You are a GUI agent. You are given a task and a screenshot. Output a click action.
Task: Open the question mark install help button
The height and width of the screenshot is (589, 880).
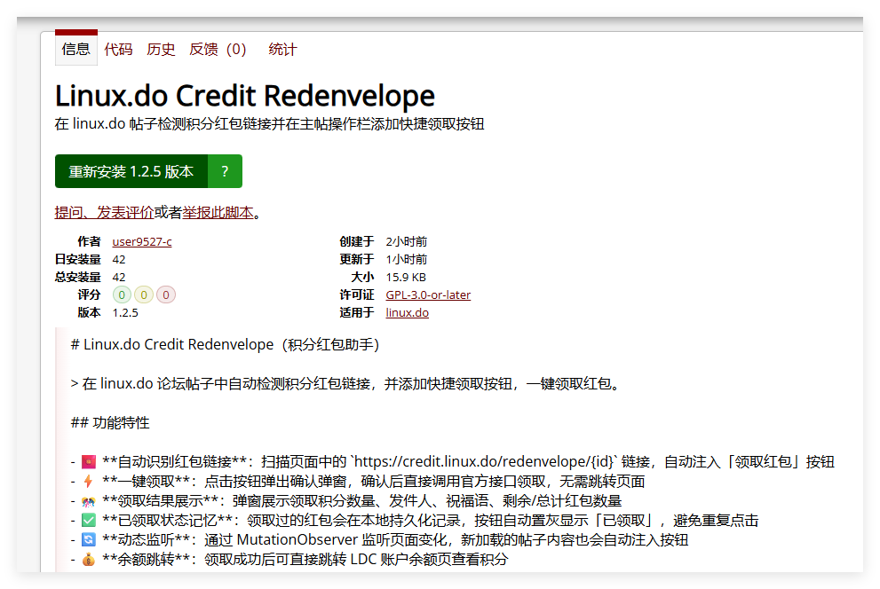coord(225,171)
